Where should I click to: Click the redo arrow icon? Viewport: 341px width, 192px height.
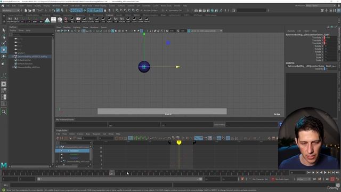[42, 10]
